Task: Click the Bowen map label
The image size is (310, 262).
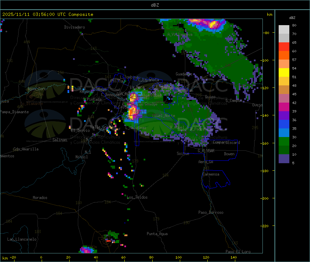Action: pos(229,154)
